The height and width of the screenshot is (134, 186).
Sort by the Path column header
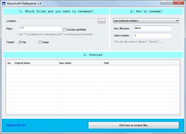pos(138,63)
